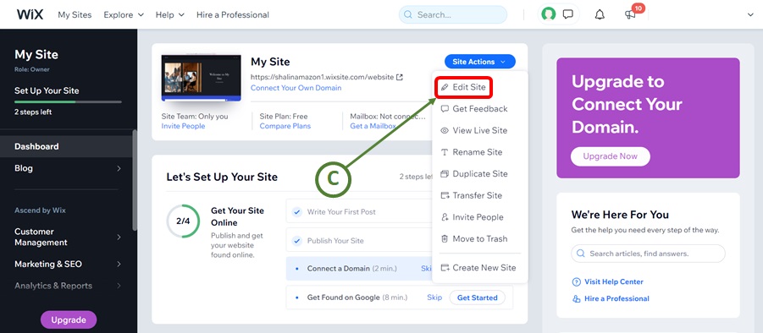The image size is (763, 333).
Task: Focus the top Search field
Action: coord(453,15)
